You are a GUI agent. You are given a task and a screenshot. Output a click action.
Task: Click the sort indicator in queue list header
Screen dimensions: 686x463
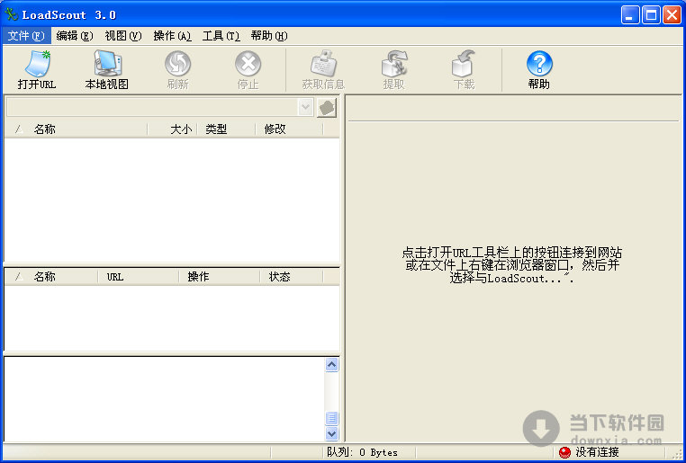pyautogui.click(x=18, y=277)
